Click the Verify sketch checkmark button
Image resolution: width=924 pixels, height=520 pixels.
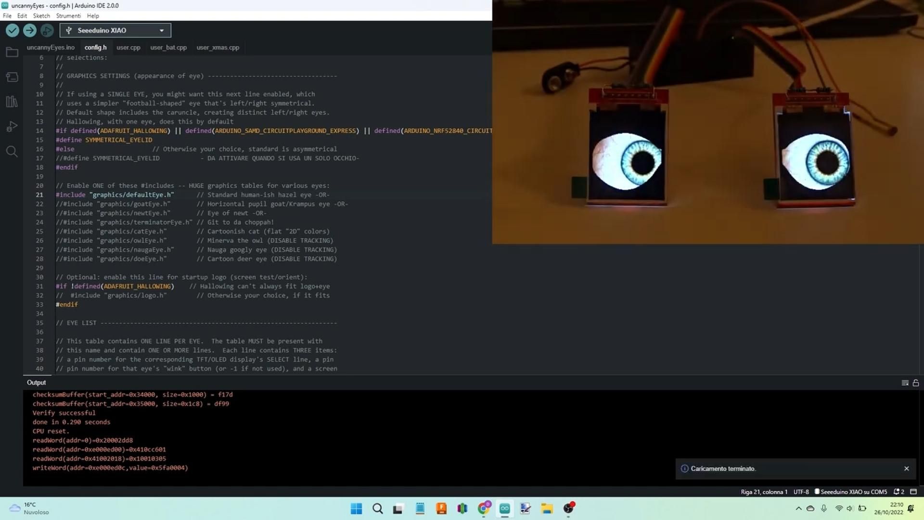[13, 30]
